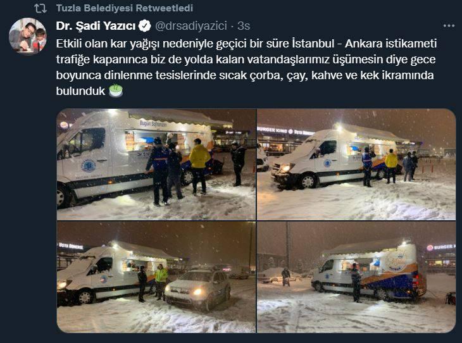Open the top-right Burger King photo
Viewport: 462px width, 343px height.
(356, 165)
